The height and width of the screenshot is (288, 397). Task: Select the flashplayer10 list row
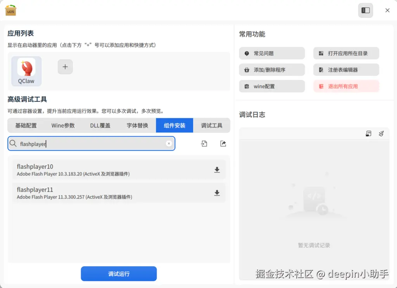pyautogui.click(x=119, y=170)
